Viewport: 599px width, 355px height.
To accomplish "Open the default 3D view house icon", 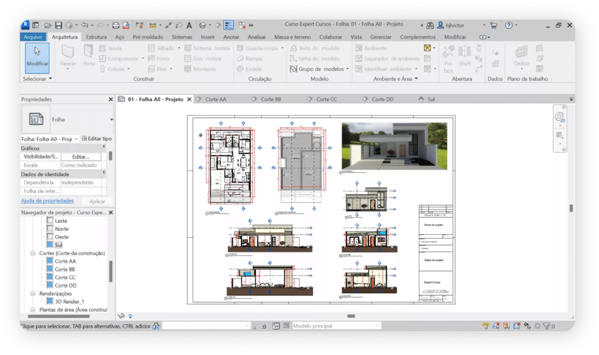I will [202, 26].
